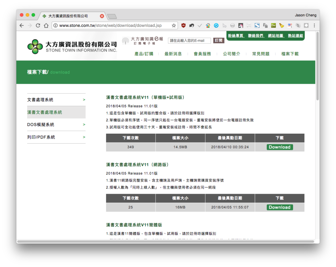
Task: Click the gray sphere extension icon
Action: (233, 26)
